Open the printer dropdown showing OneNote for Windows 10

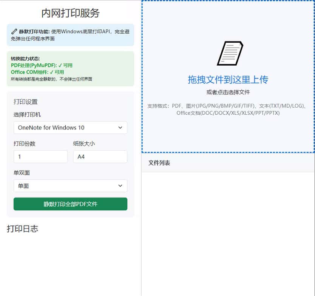point(70,128)
